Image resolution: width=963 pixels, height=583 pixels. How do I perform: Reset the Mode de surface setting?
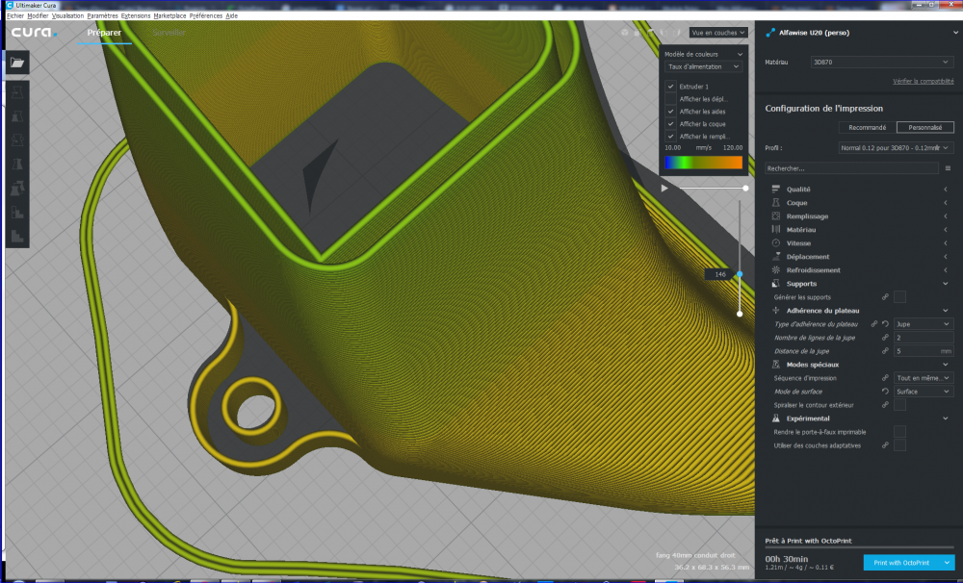pos(885,392)
